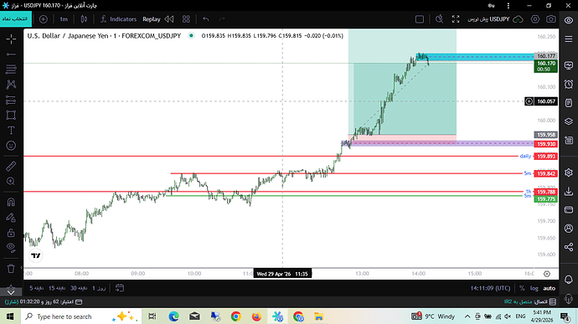Open the candlestick chart style menu
This screenshot has width=578, height=324.
click(84, 19)
